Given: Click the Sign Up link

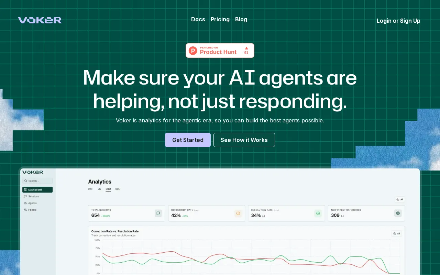Looking at the screenshot, I should [410, 21].
